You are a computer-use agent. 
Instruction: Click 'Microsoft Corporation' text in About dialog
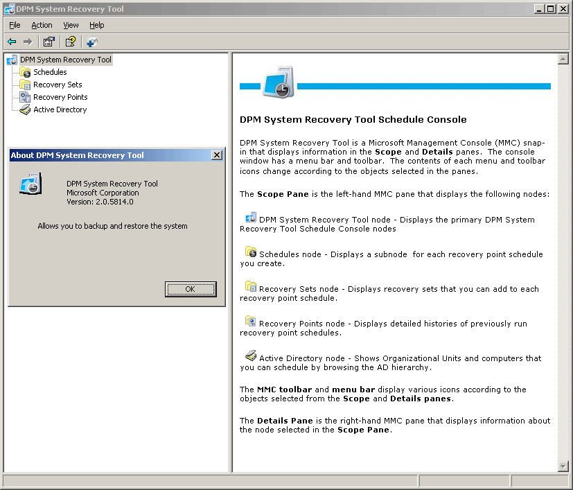(103, 193)
